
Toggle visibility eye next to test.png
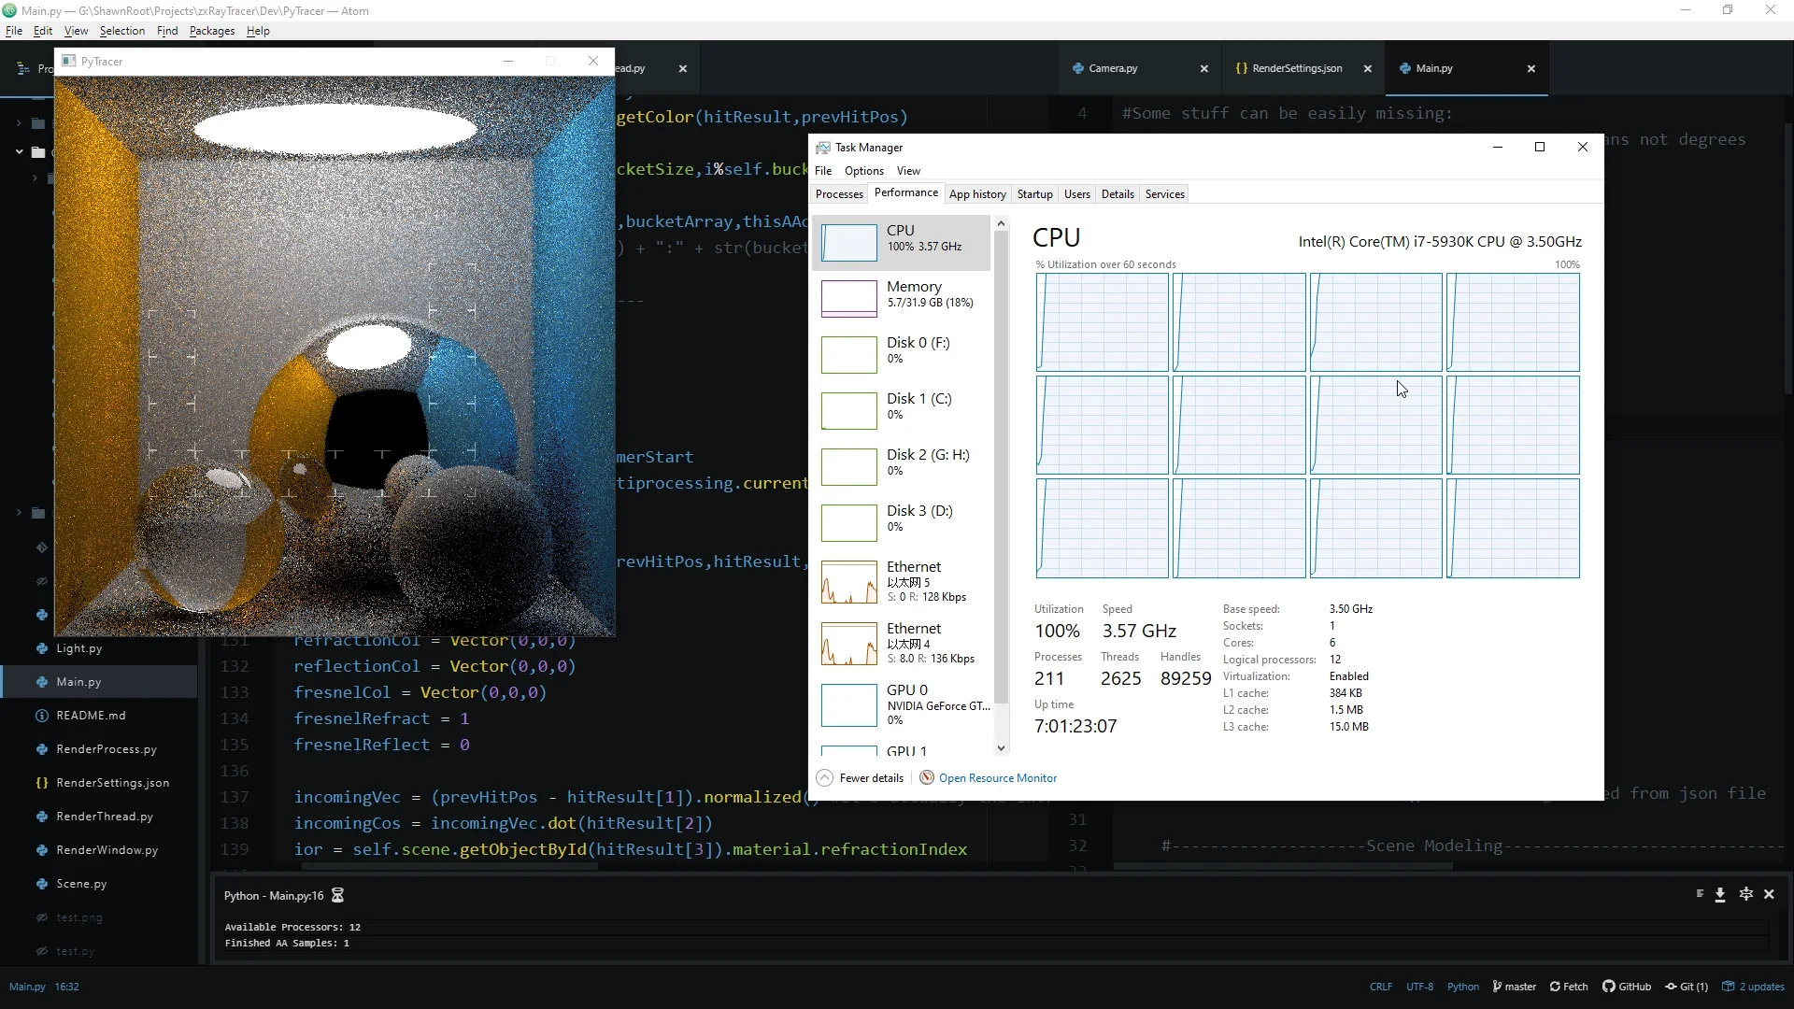(41, 917)
